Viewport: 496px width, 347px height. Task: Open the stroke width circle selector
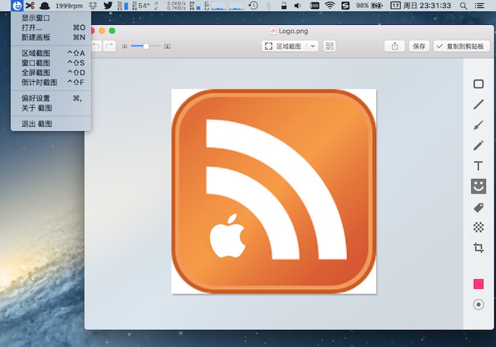pos(479,304)
